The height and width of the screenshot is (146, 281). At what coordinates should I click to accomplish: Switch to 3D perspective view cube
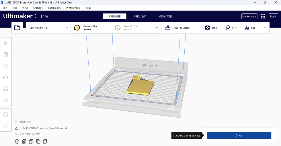click(x=17, y=141)
